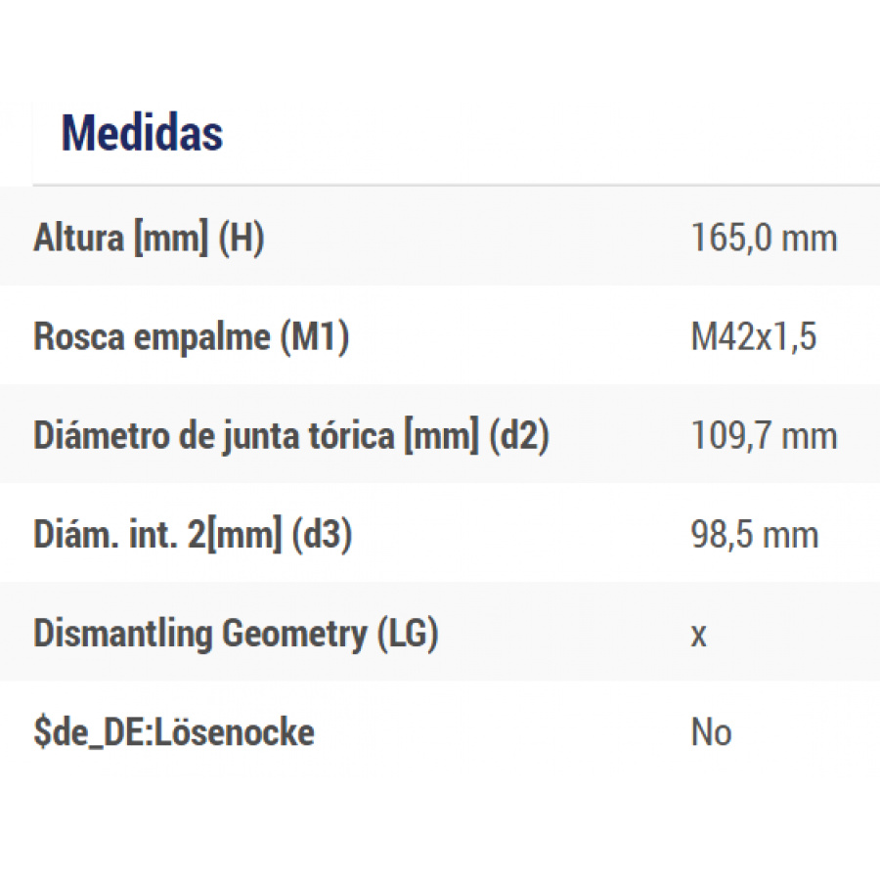Viewport: 880px width, 880px height.
Task: Click the [mm] unit in the Altura label
Action: coord(170,239)
